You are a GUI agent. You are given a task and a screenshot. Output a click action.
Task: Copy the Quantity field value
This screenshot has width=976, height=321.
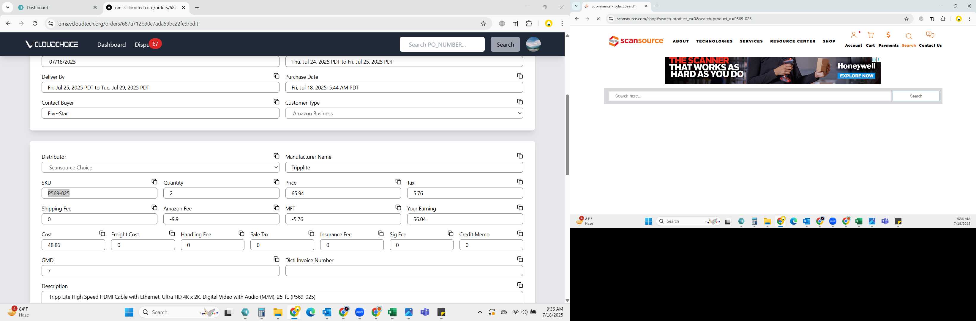(276, 182)
